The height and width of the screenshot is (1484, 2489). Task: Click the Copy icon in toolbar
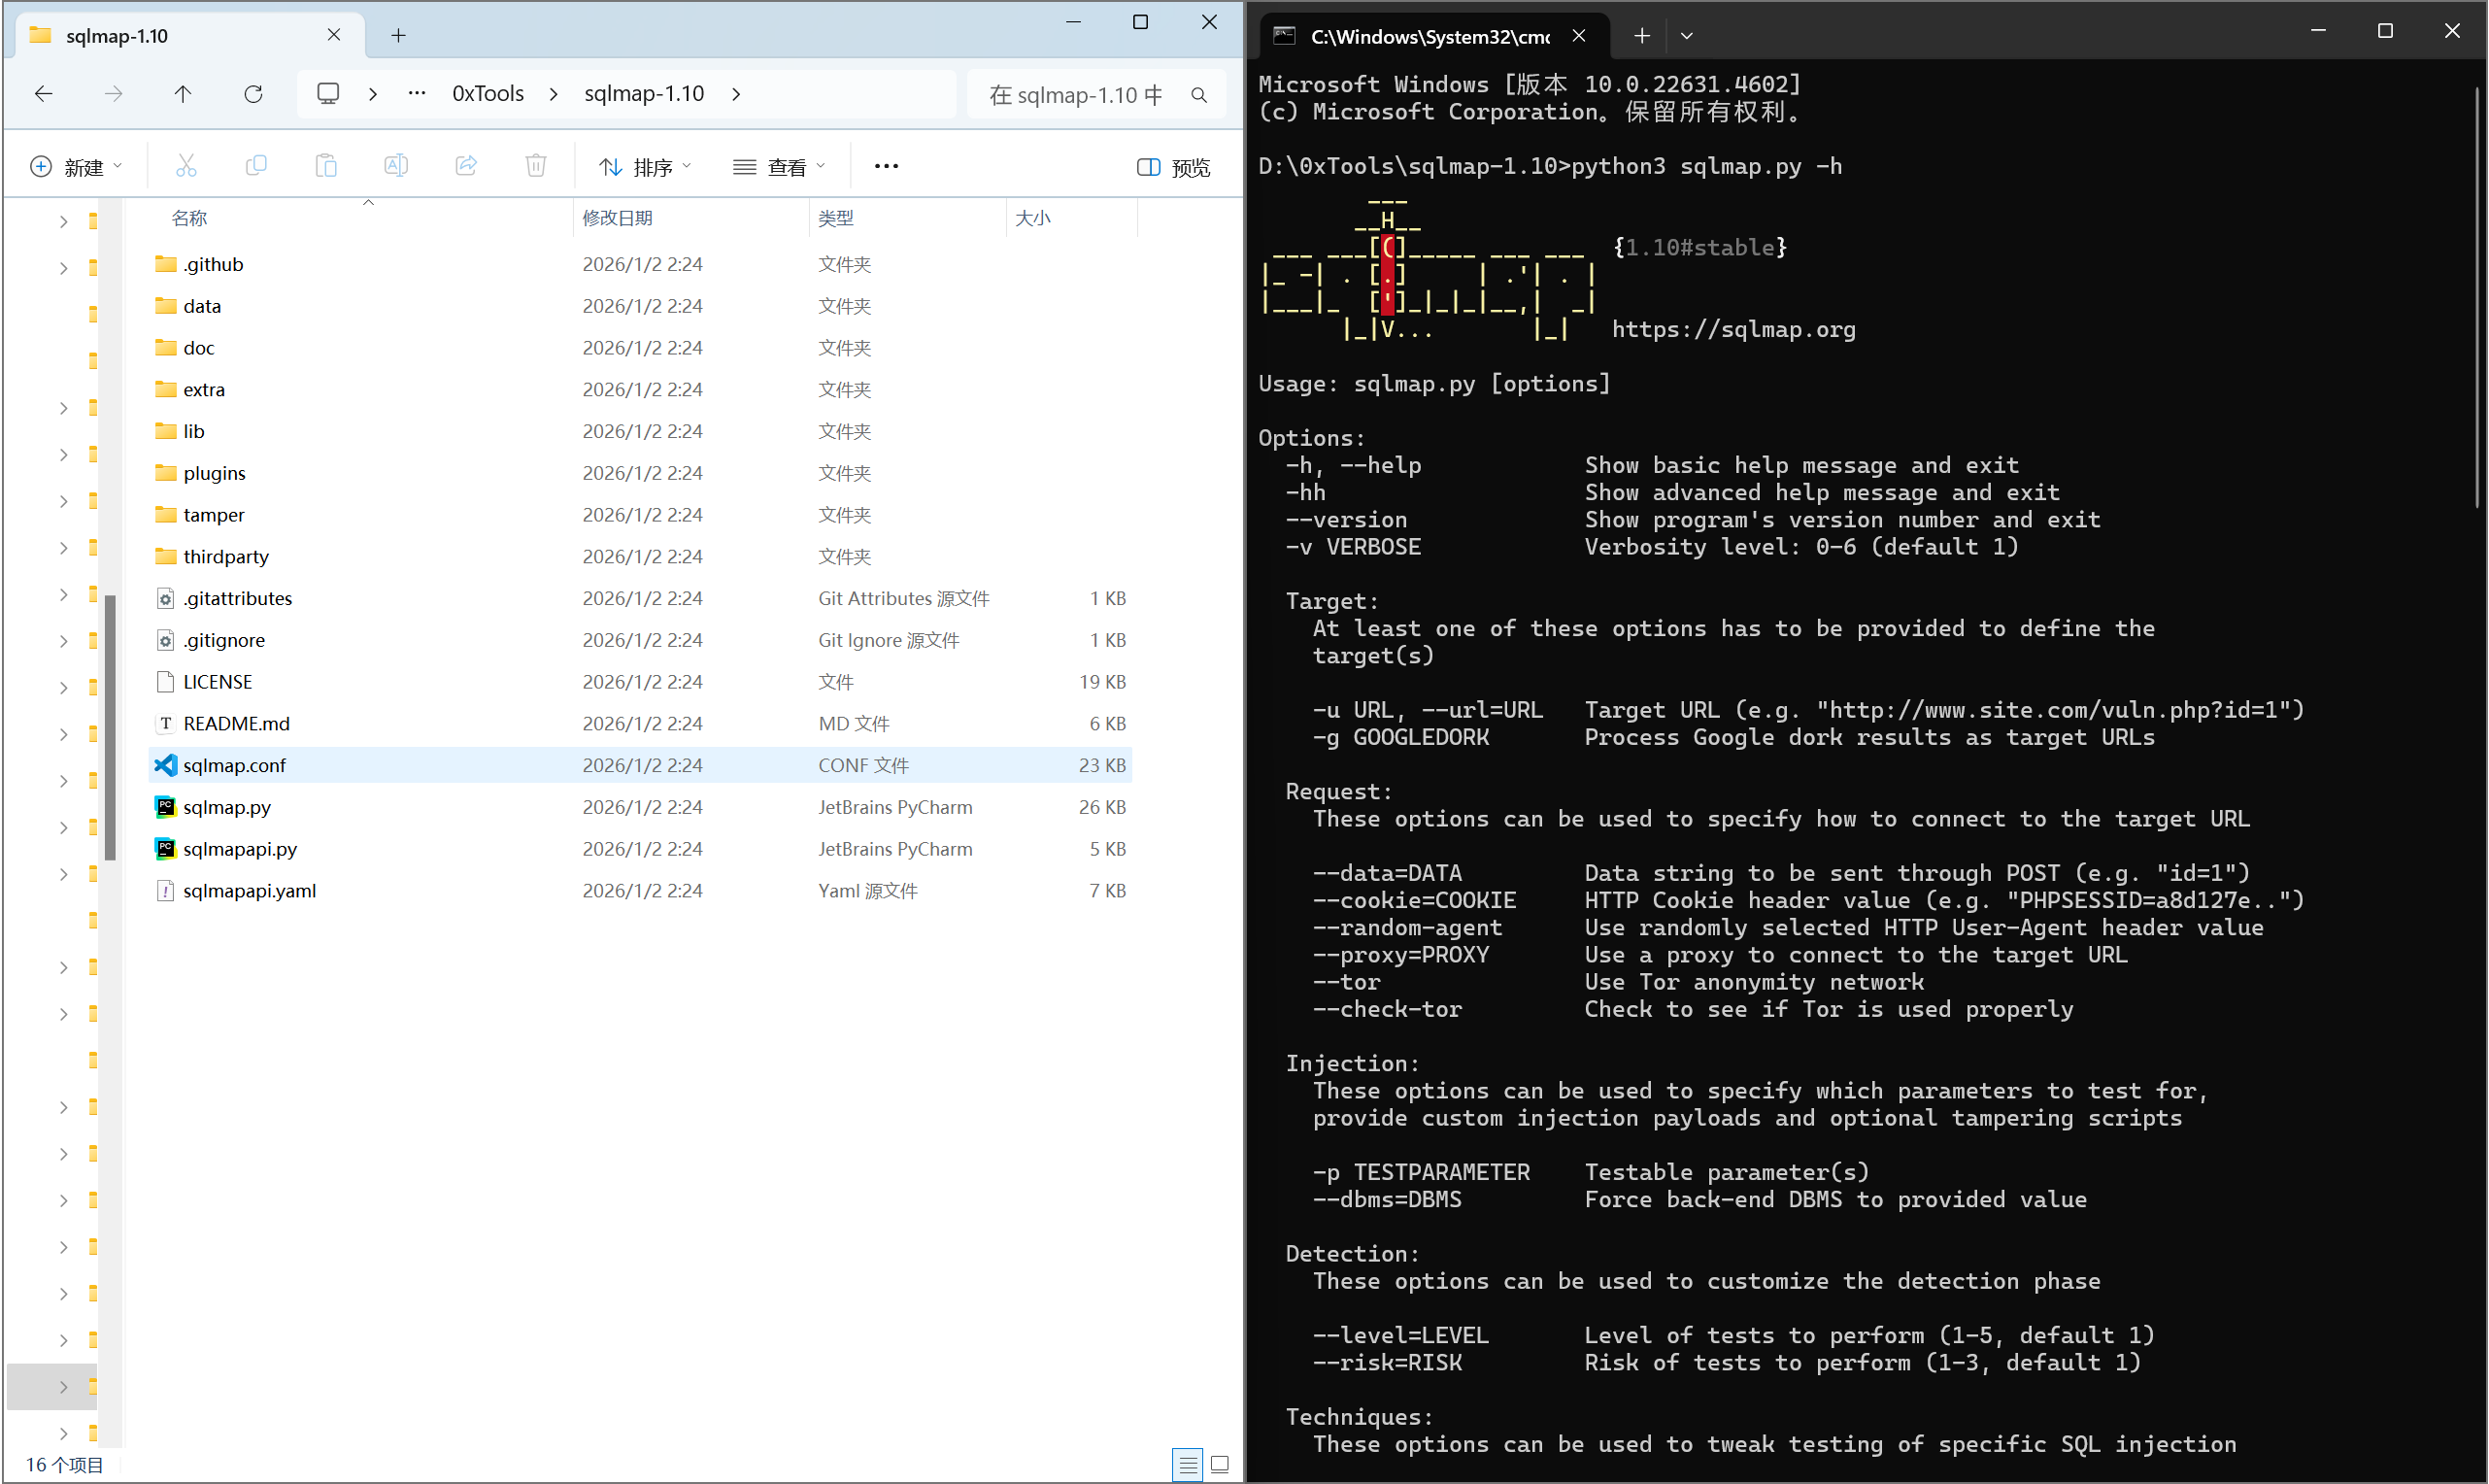pyautogui.click(x=256, y=166)
